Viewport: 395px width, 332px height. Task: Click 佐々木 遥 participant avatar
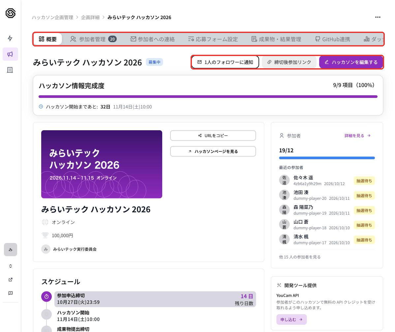[x=284, y=180]
